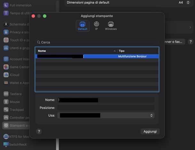The image size is (195, 150).
Task: Open Account internet settings
Action: tap(16, 59)
